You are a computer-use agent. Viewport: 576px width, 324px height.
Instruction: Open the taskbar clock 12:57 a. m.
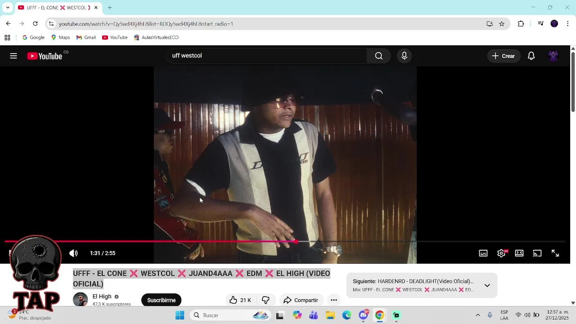(x=558, y=315)
